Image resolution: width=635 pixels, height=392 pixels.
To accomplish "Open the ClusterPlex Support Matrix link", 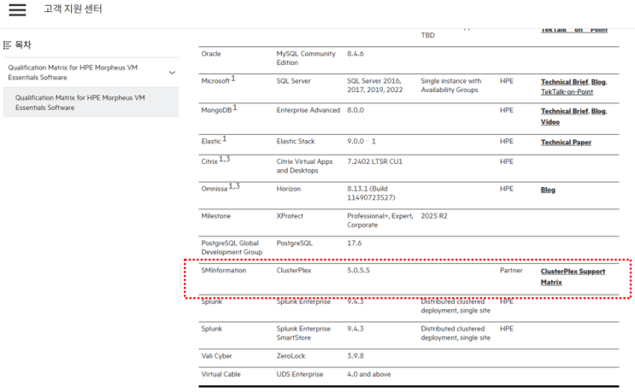I will [573, 277].
